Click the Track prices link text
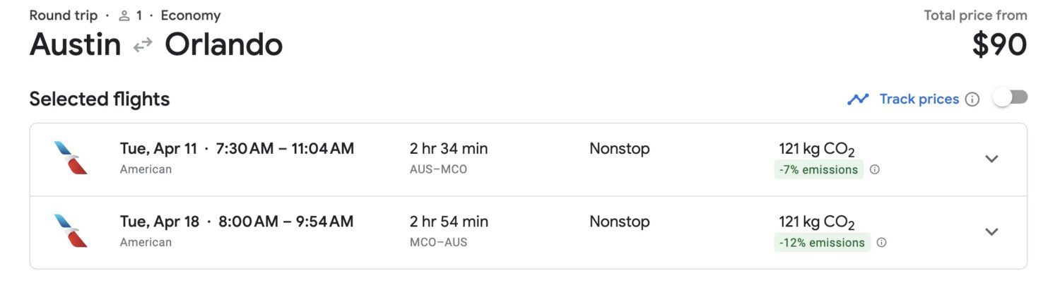This screenshot has height=290, width=1060. click(919, 99)
